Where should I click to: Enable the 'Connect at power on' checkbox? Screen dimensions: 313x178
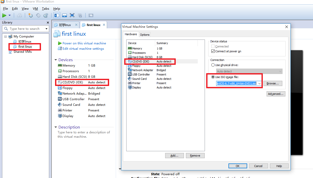[x=213, y=51]
